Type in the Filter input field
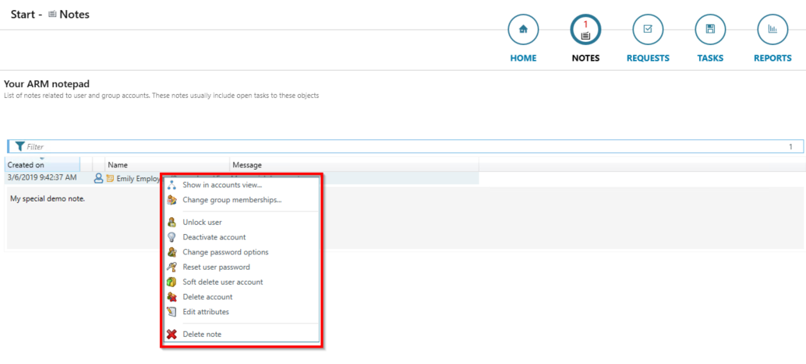The image size is (806, 364). click(x=390, y=146)
